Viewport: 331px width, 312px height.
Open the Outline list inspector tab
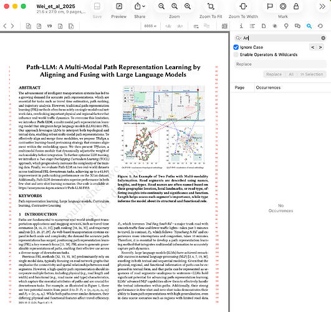(x=252, y=26)
